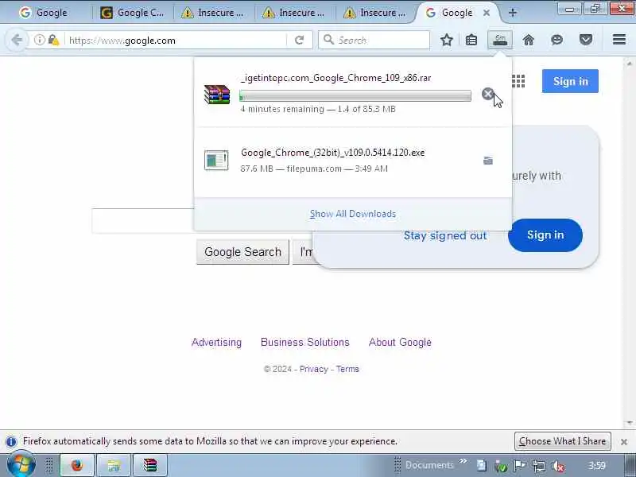Open the Firefox hamburger menu
Screen dimensions: 636x477
(x=619, y=39)
